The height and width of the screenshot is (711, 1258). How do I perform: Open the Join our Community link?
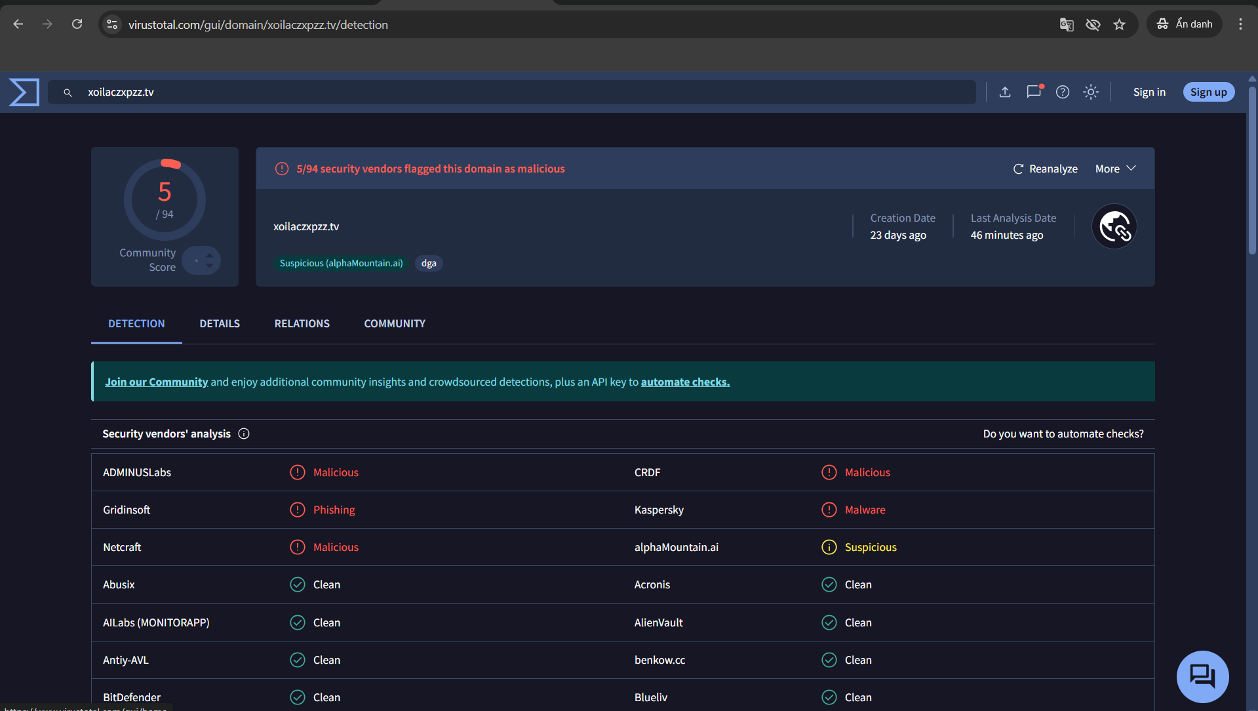(x=157, y=382)
